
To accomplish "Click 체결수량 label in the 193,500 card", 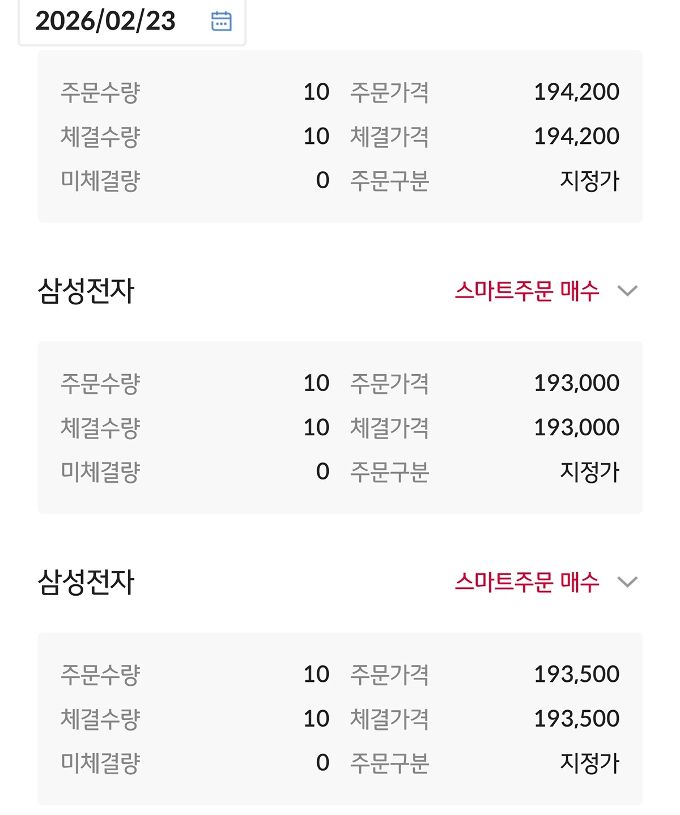I will click(100, 719).
